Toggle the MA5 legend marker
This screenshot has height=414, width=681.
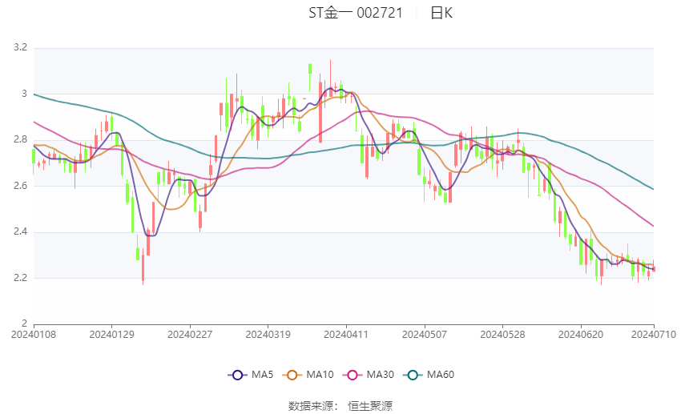(237, 375)
